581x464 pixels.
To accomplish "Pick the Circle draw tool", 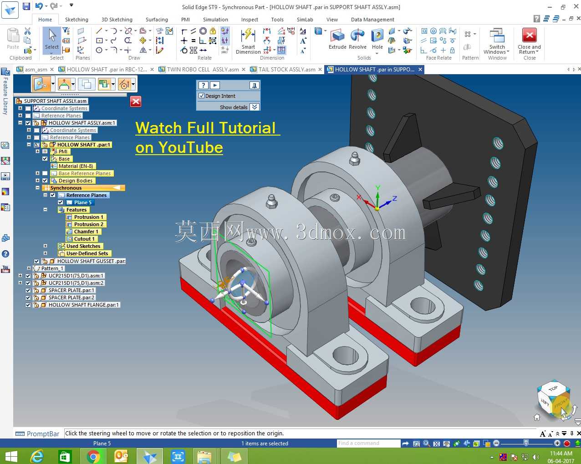I will pos(99,50).
